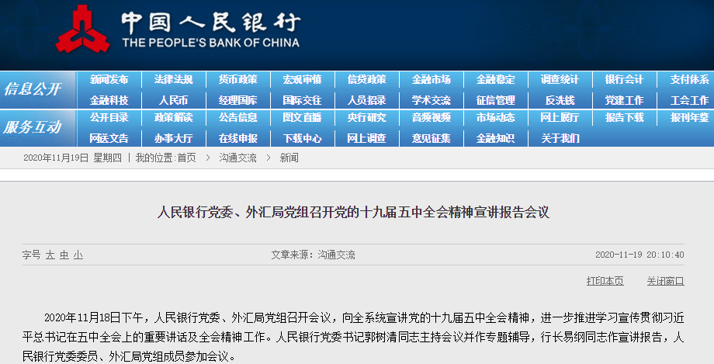
Task: Select 工会工作 in navigation
Action: tap(689, 100)
